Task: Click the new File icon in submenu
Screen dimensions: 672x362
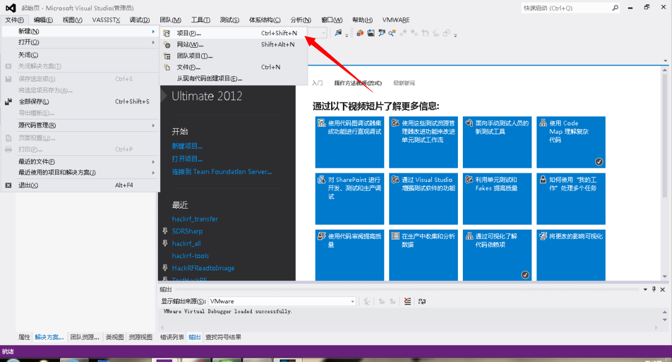Action: coord(166,67)
